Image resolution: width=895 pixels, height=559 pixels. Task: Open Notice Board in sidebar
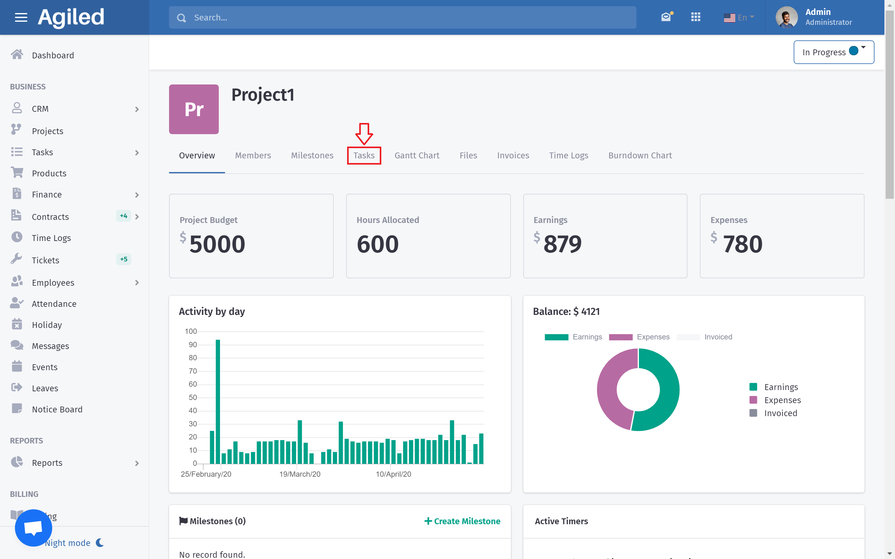pyautogui.click(x=57, y=409)
